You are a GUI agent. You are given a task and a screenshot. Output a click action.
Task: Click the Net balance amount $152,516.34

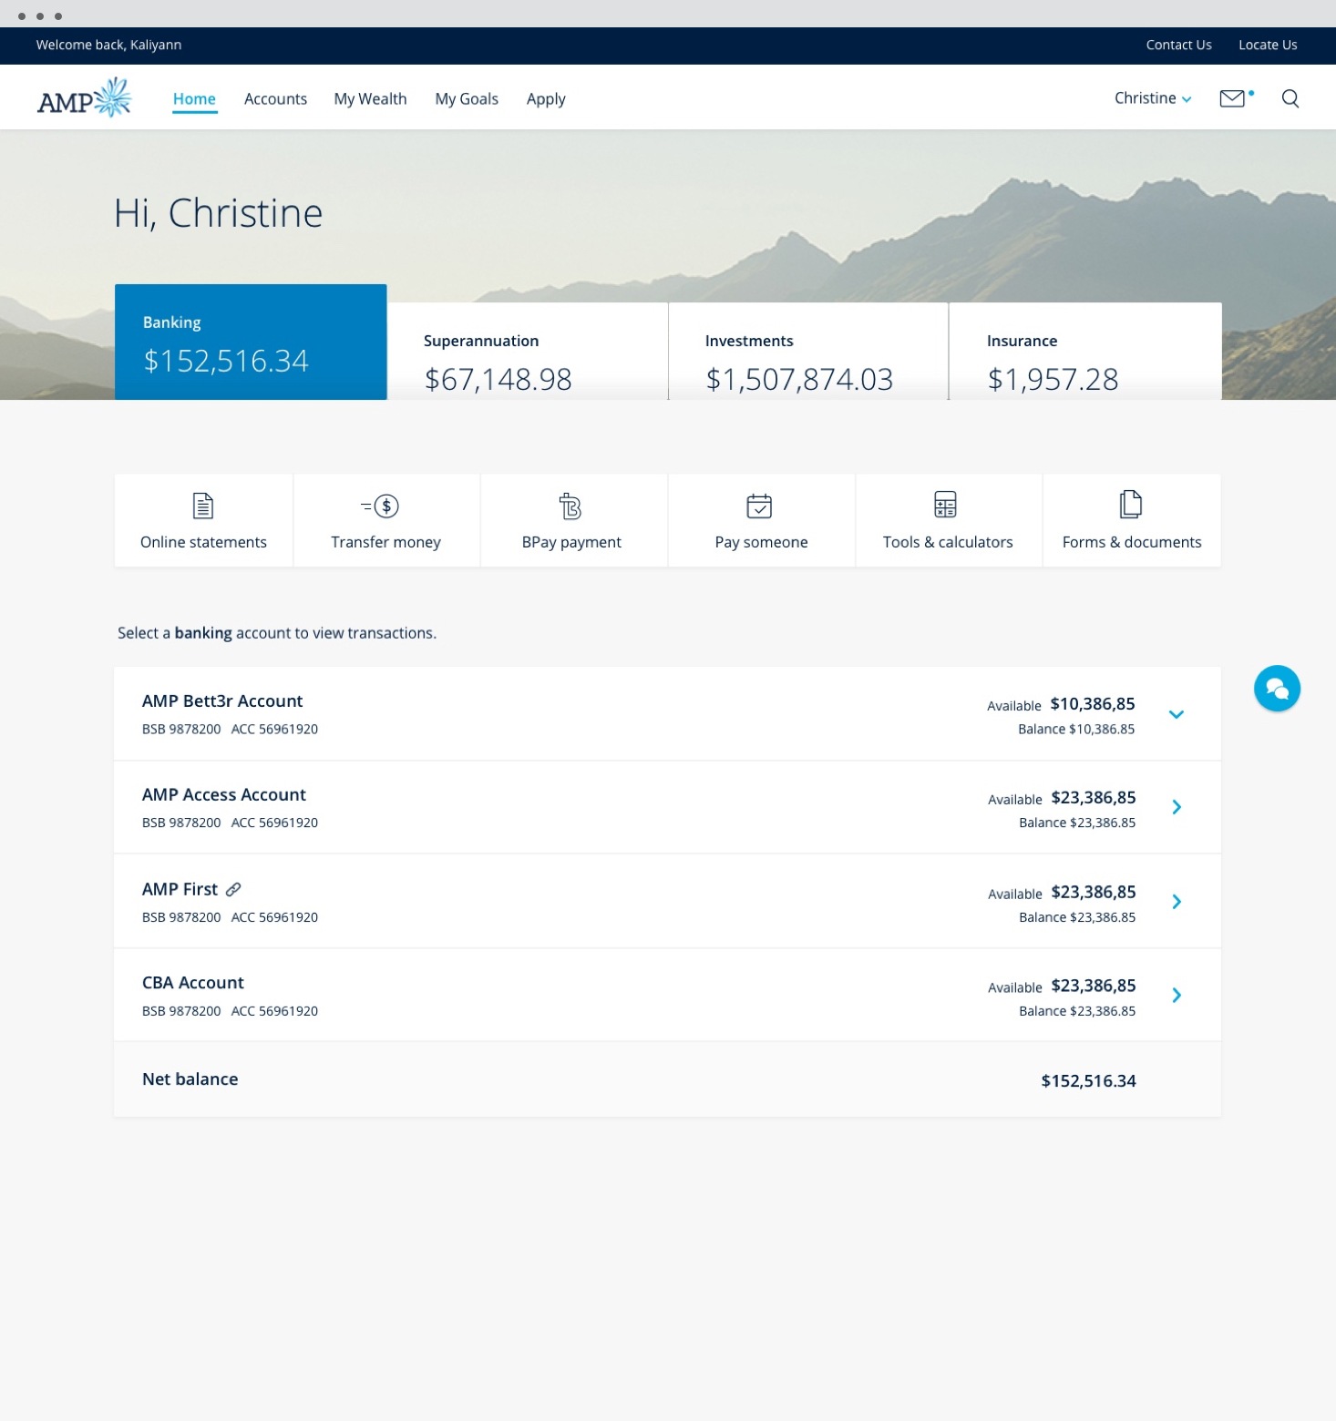pos(1088,1081)
